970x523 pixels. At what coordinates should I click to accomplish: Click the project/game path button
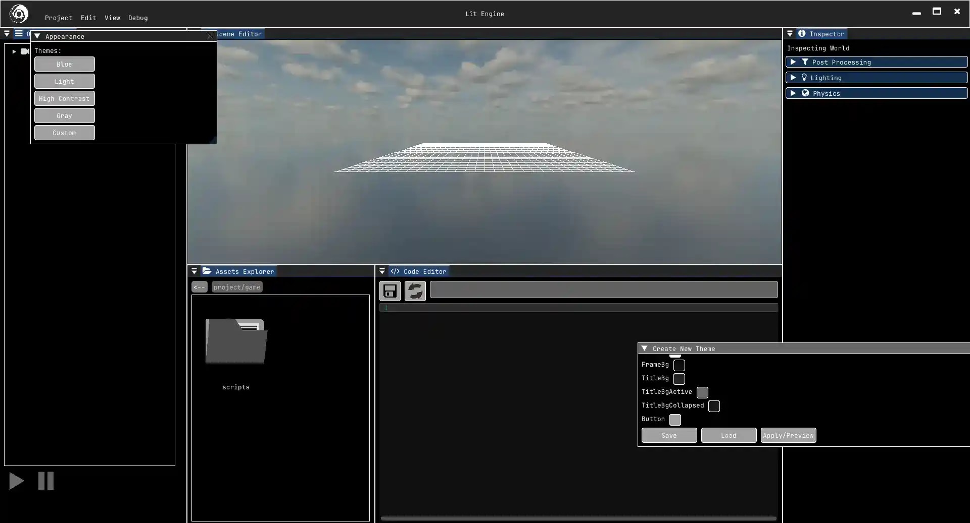coord(237,287)
